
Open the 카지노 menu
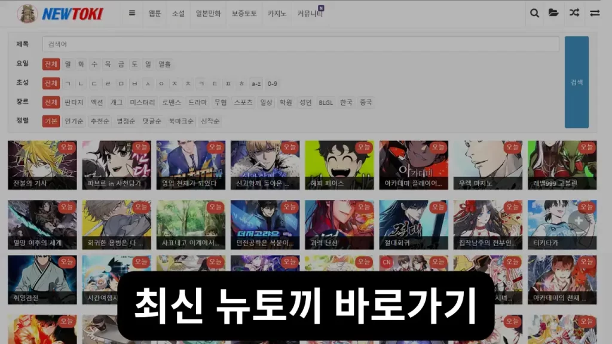(x=277, y=13)
